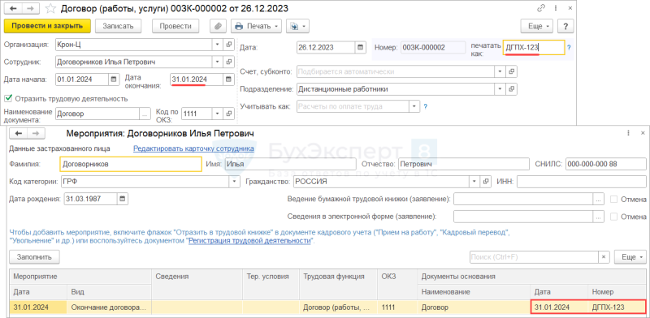Viewport: 650px width, 318px height.
Task: Open Организация Крон-Ц record
Action: (229, 45)
